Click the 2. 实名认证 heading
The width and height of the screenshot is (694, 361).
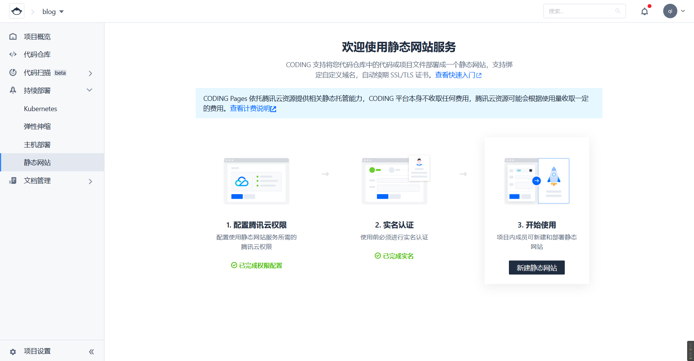[x=395, y=225]
